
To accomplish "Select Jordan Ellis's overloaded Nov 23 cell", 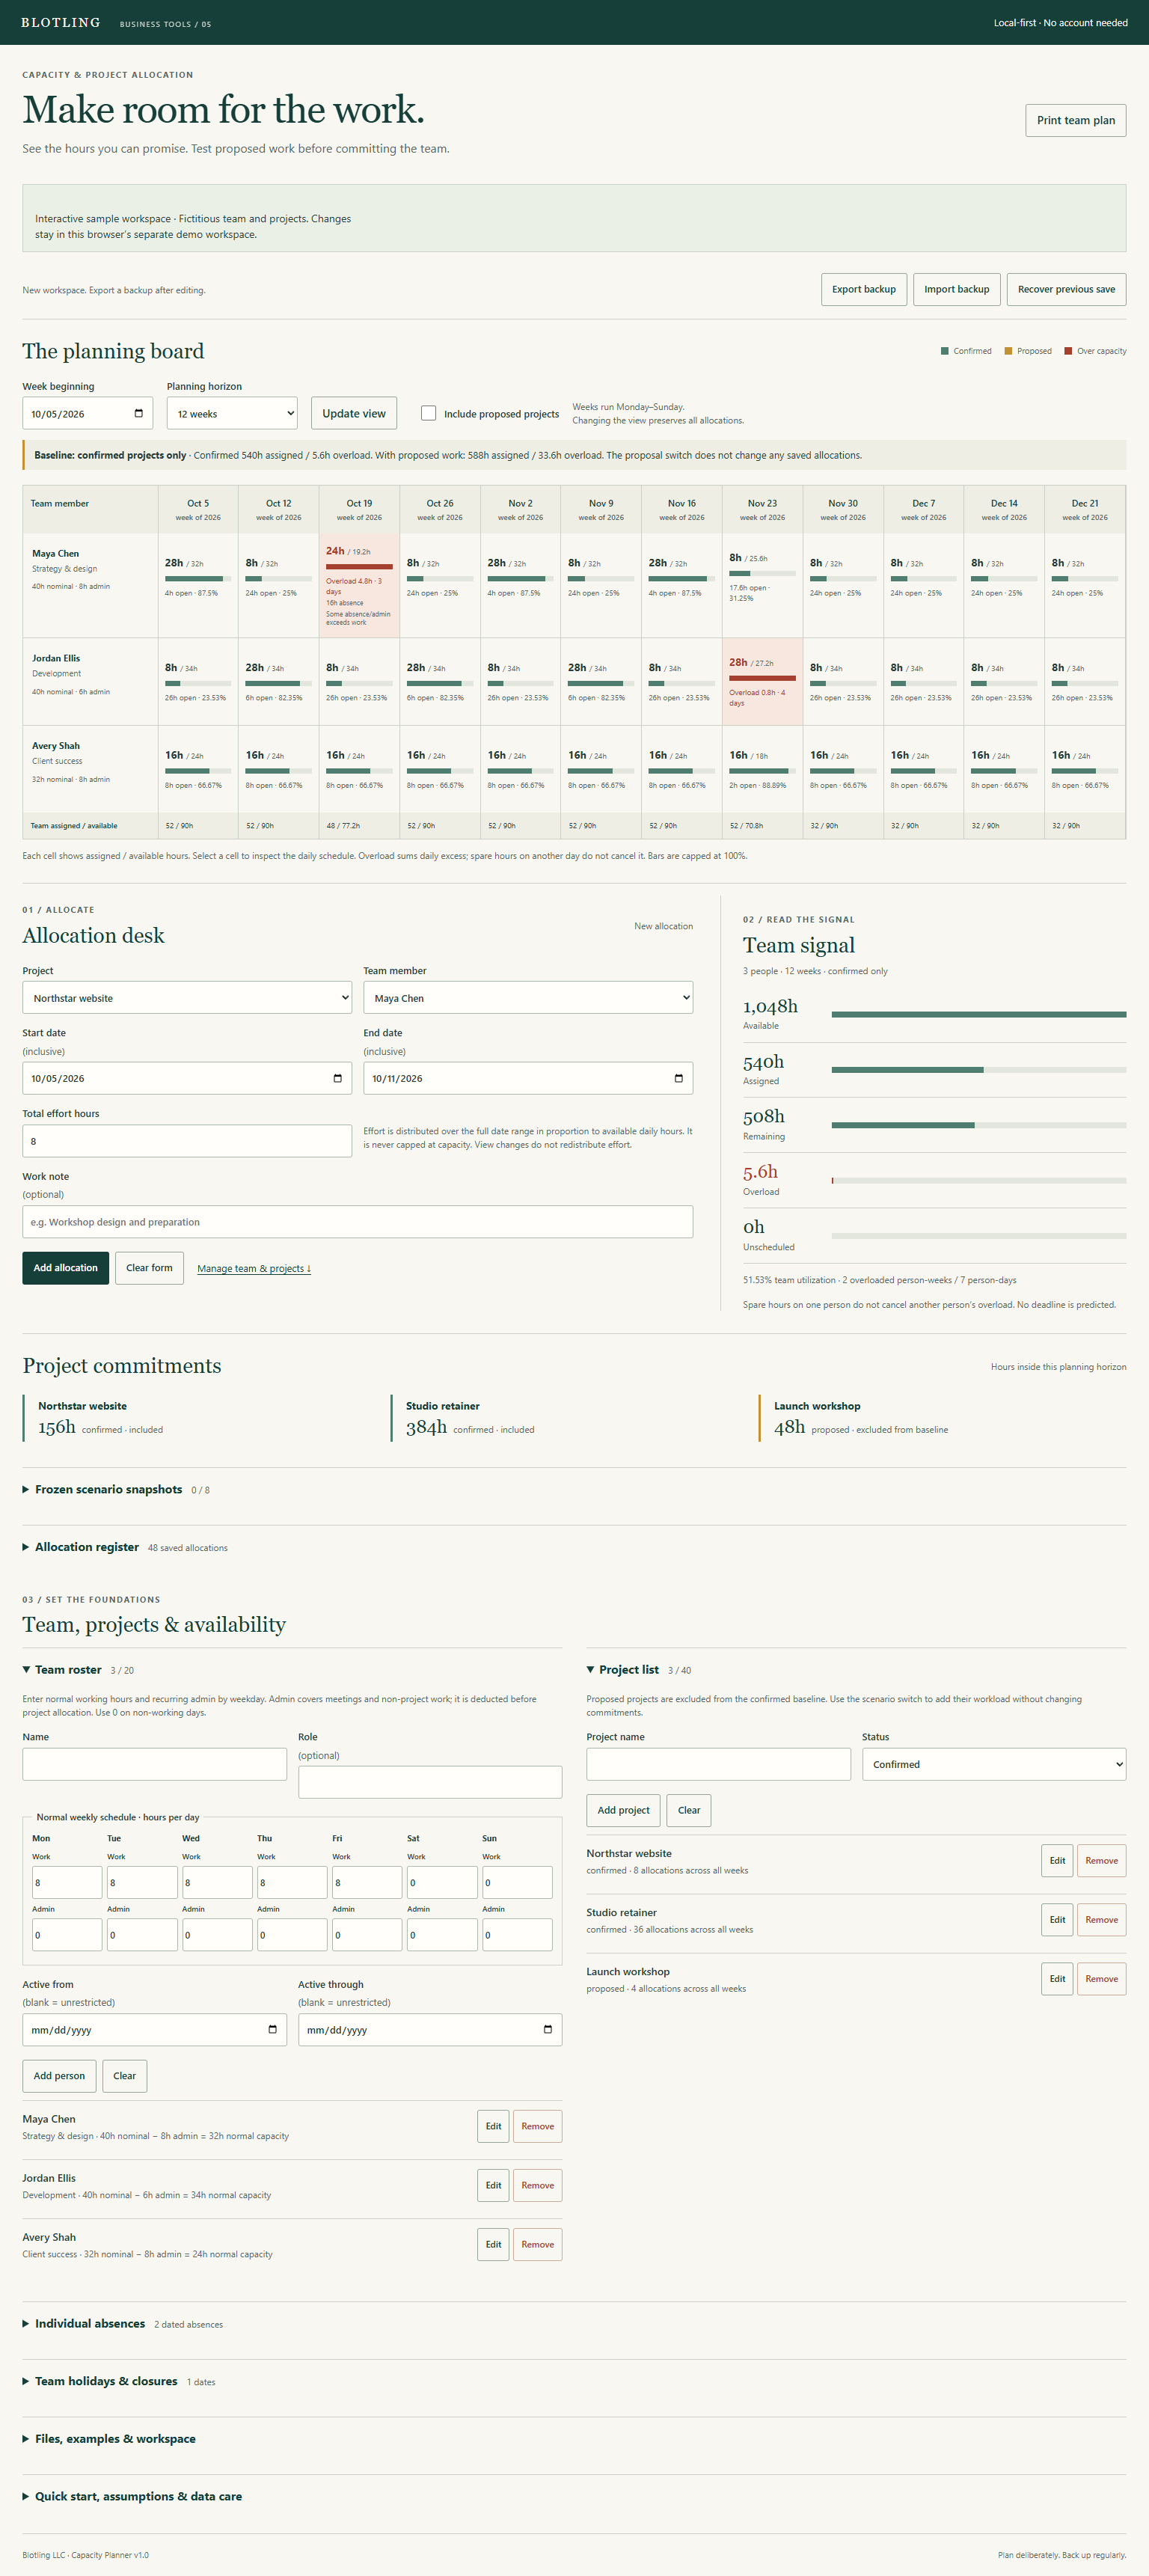I will 762,681.
